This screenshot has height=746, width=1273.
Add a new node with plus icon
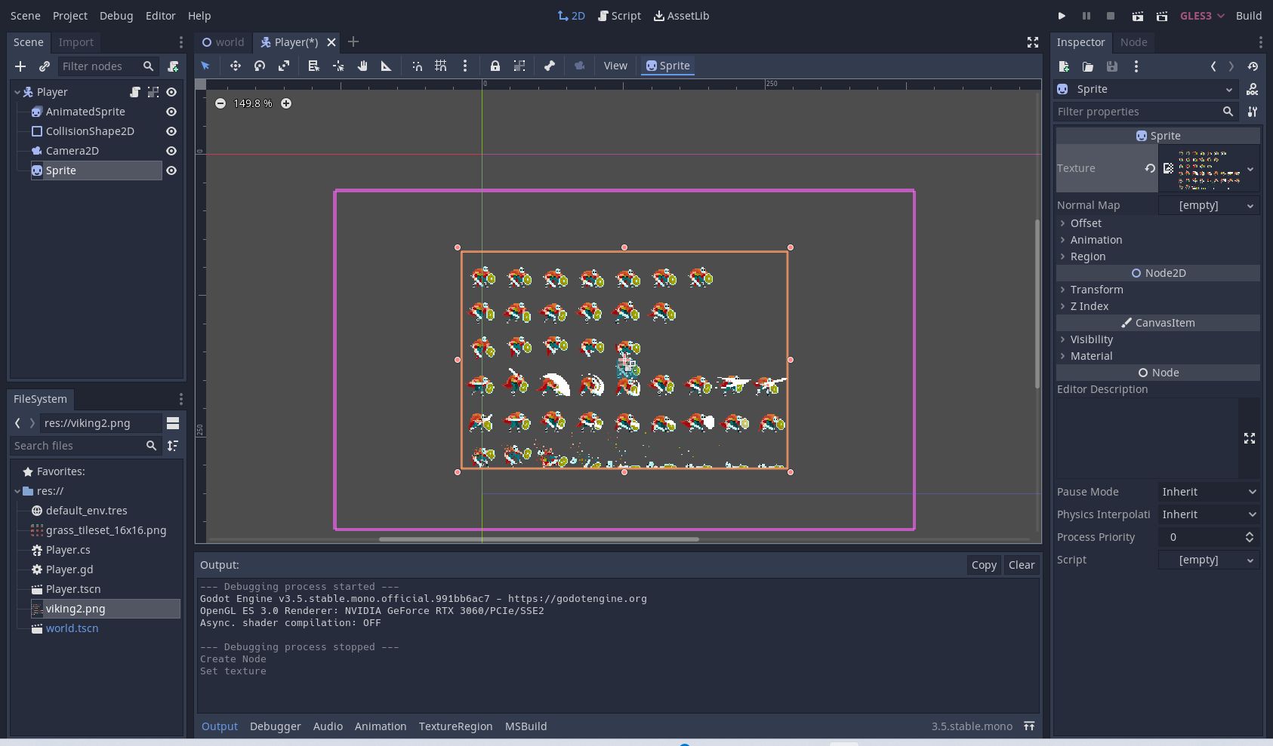tap(20, 66)
